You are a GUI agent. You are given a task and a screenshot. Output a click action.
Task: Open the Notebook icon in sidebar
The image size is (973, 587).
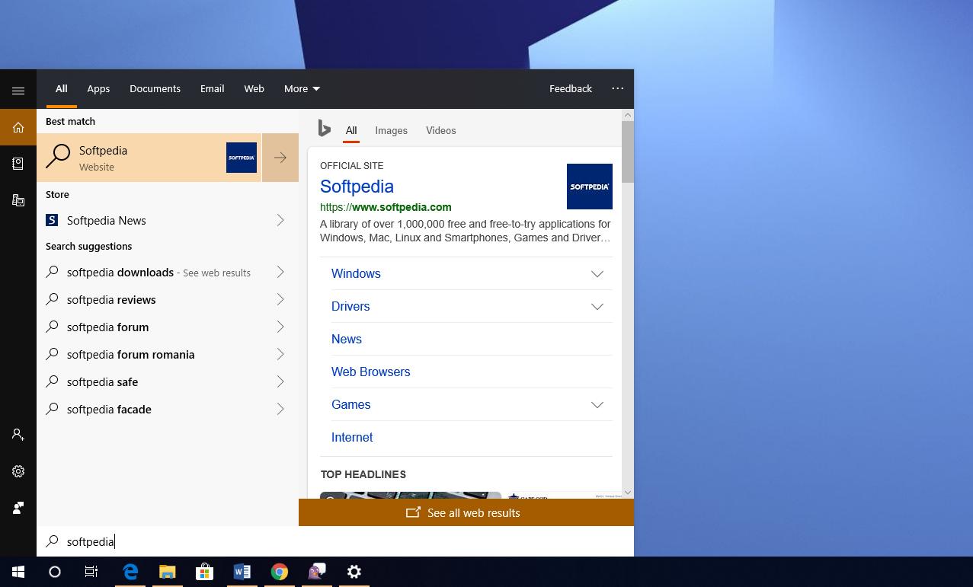coord(18,164)
